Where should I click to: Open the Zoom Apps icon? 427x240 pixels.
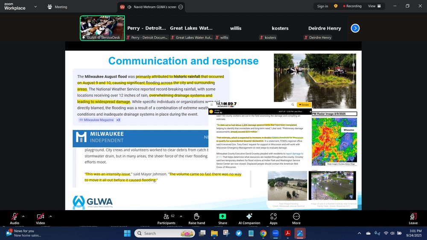pos(273,217)
